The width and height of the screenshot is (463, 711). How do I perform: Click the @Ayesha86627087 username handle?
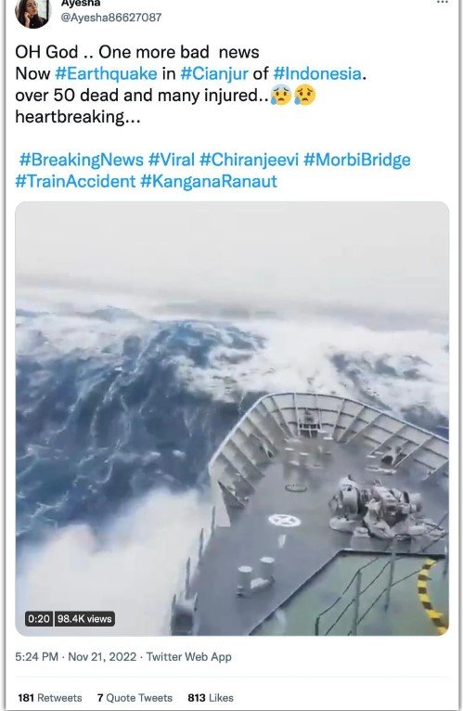[111, 18]
